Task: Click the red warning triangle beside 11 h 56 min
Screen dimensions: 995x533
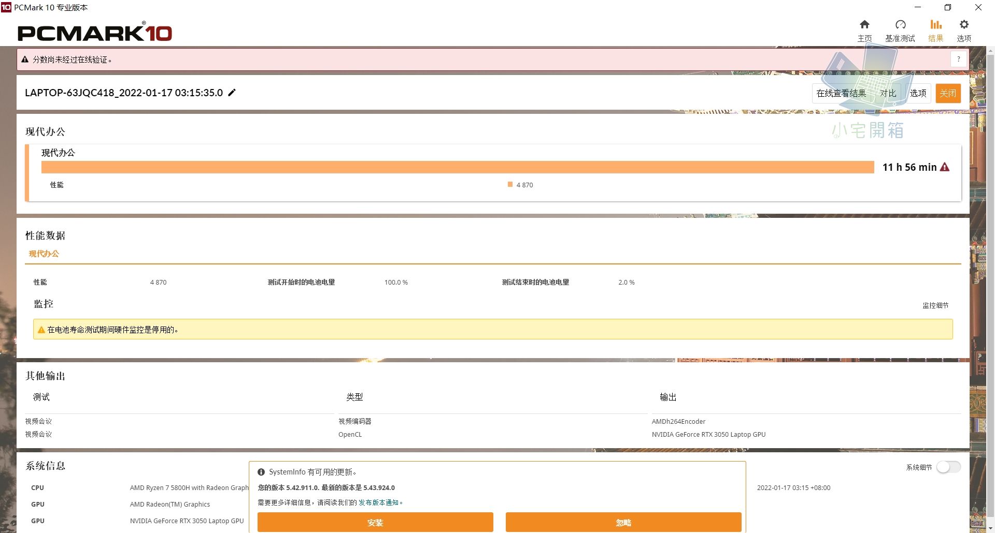Action: tap(945, 167)
